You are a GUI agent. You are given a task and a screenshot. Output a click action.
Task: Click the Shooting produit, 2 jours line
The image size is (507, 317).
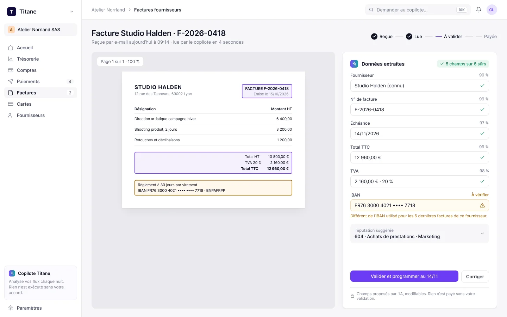pyautogui.click(x=213, y=129)
